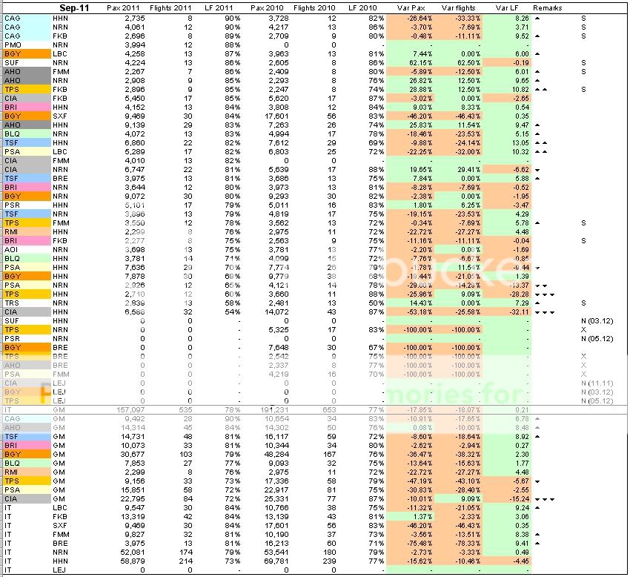Click the up arrow in the BGY LBC row
This screenshot has width=630, height=577.
(x=537, y=54)
